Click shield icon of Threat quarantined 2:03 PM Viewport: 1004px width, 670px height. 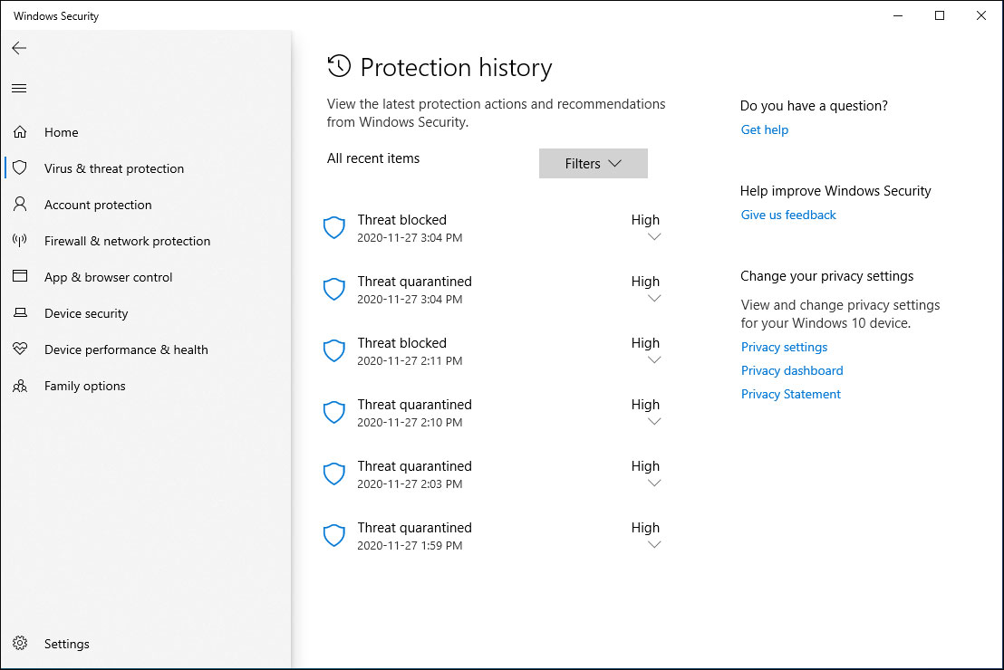pyautogui.click(x=334, y=474)
